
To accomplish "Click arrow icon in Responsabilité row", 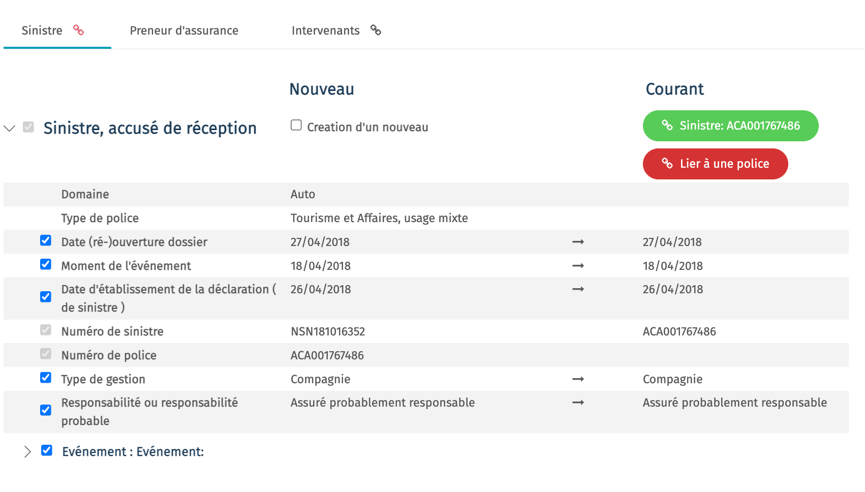I will (x=578, y=403).
